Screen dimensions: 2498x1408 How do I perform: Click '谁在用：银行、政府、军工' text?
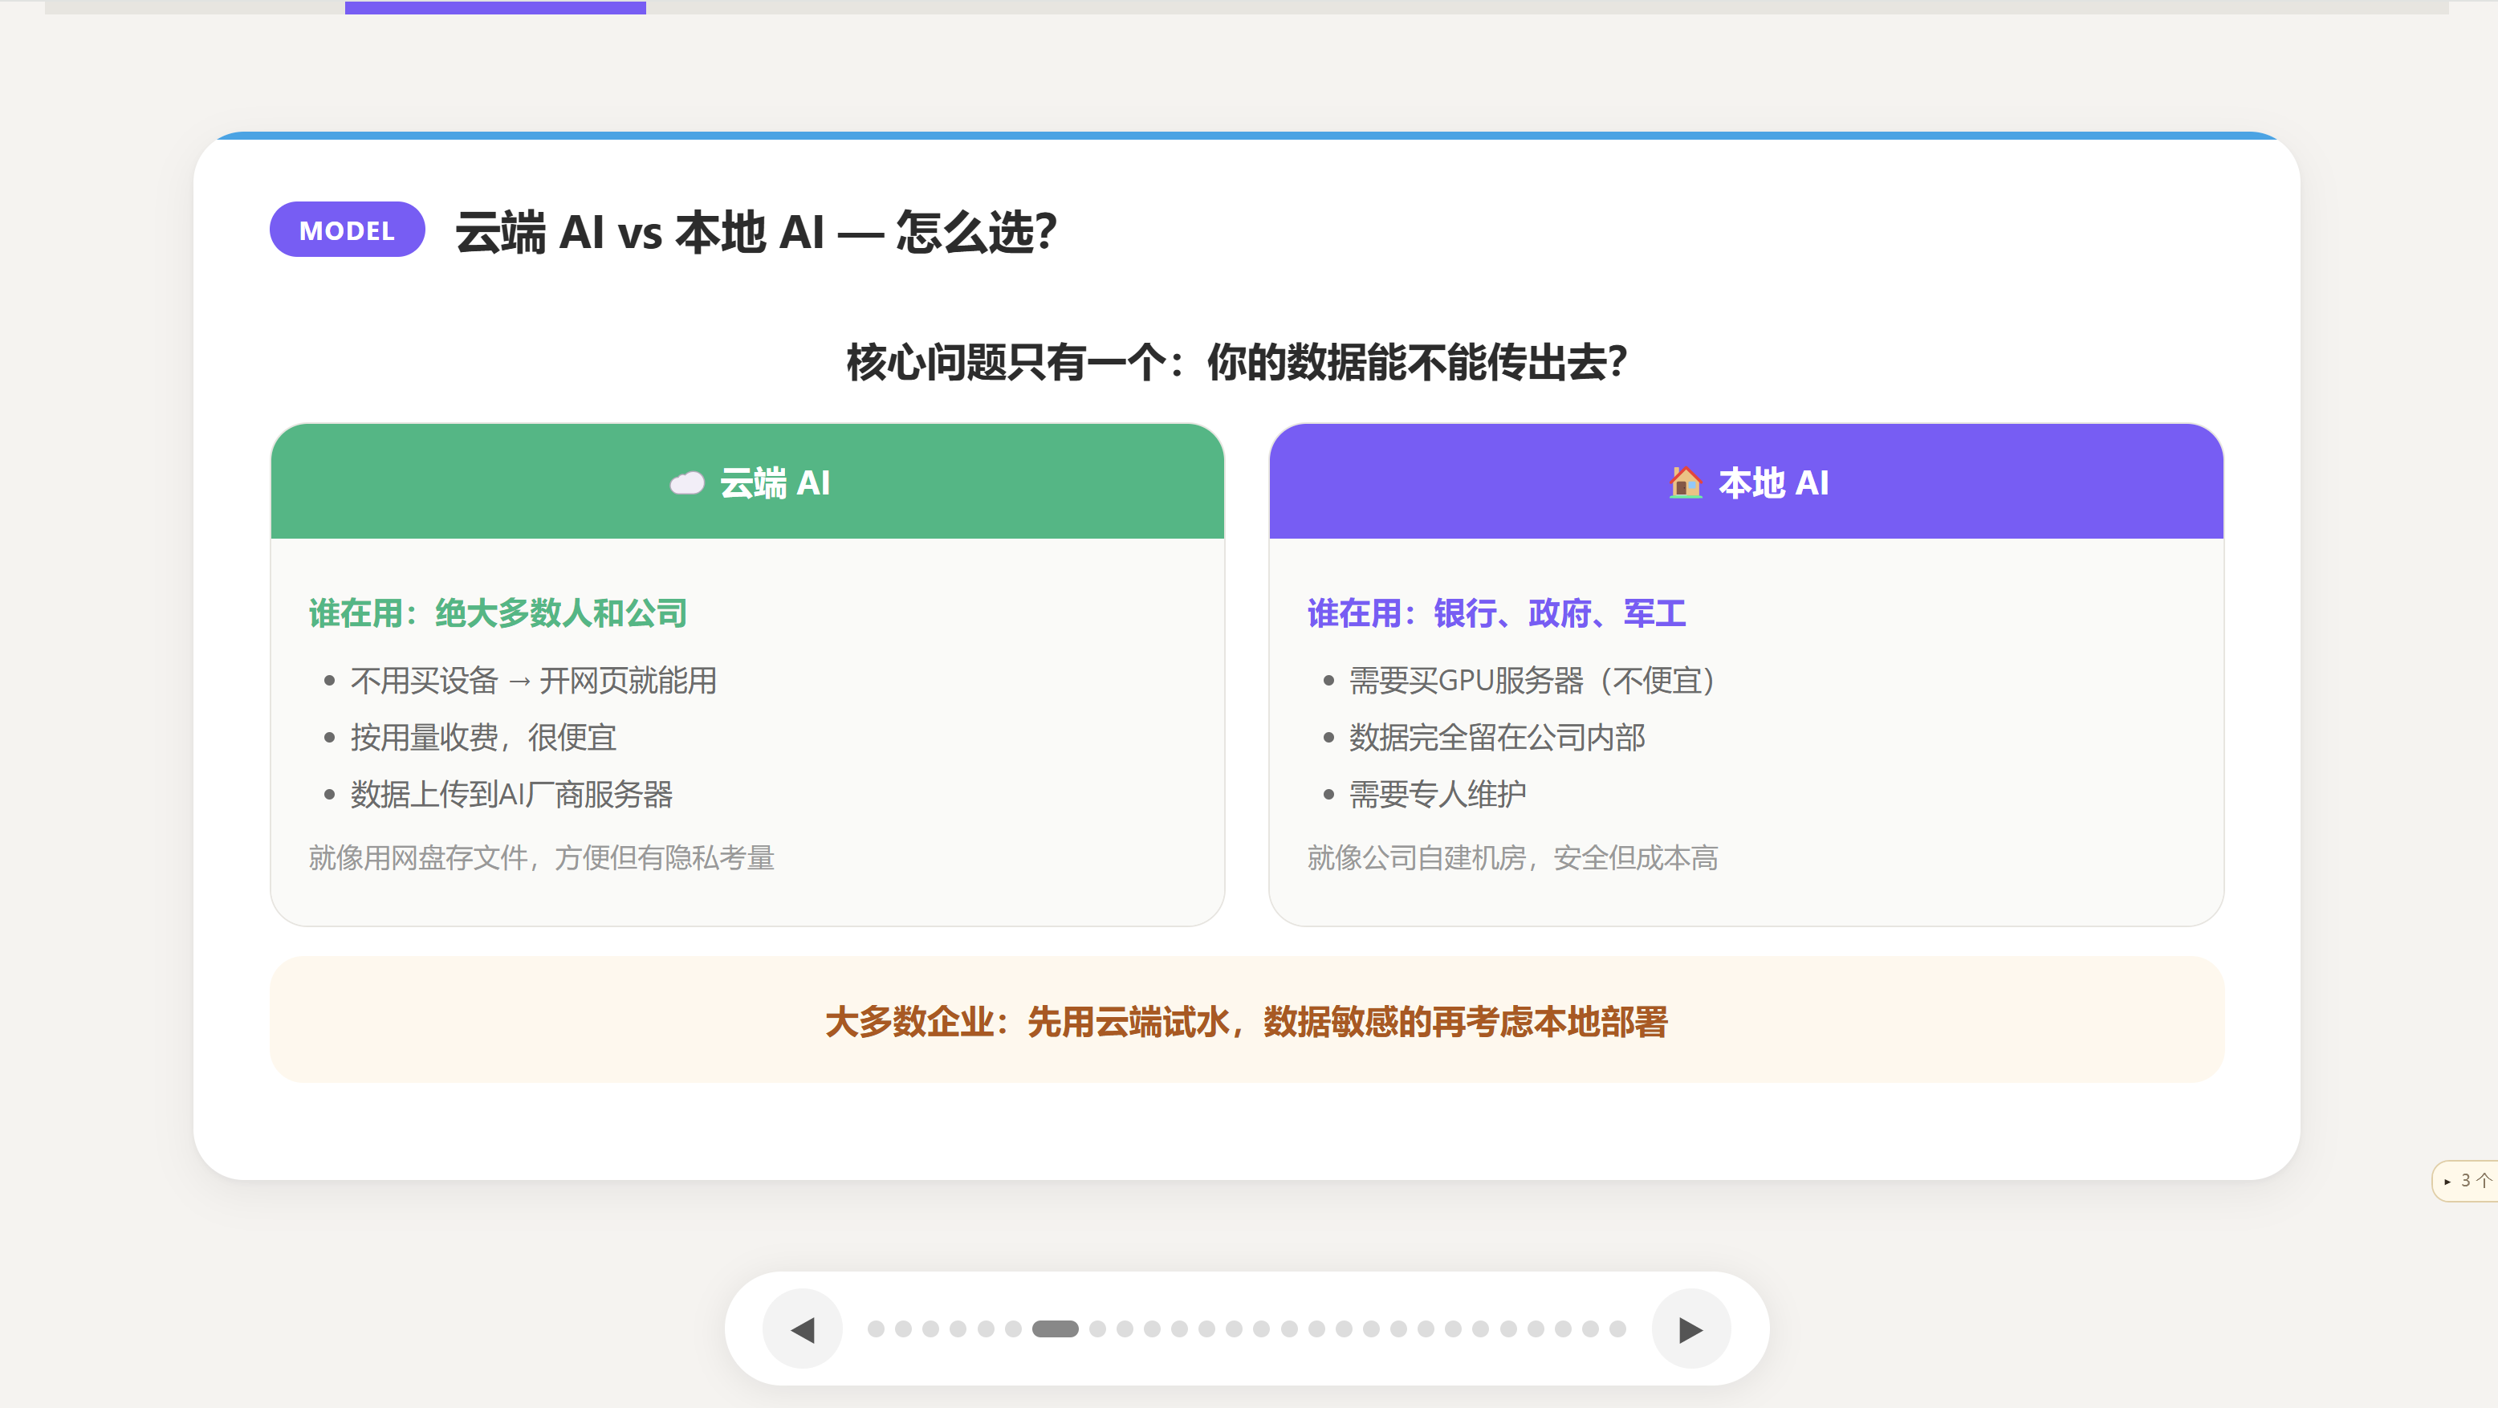pyautogui.click(x=1496, y=612)
